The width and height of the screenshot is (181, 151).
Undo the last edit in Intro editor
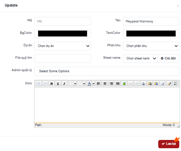pos(39,83)
